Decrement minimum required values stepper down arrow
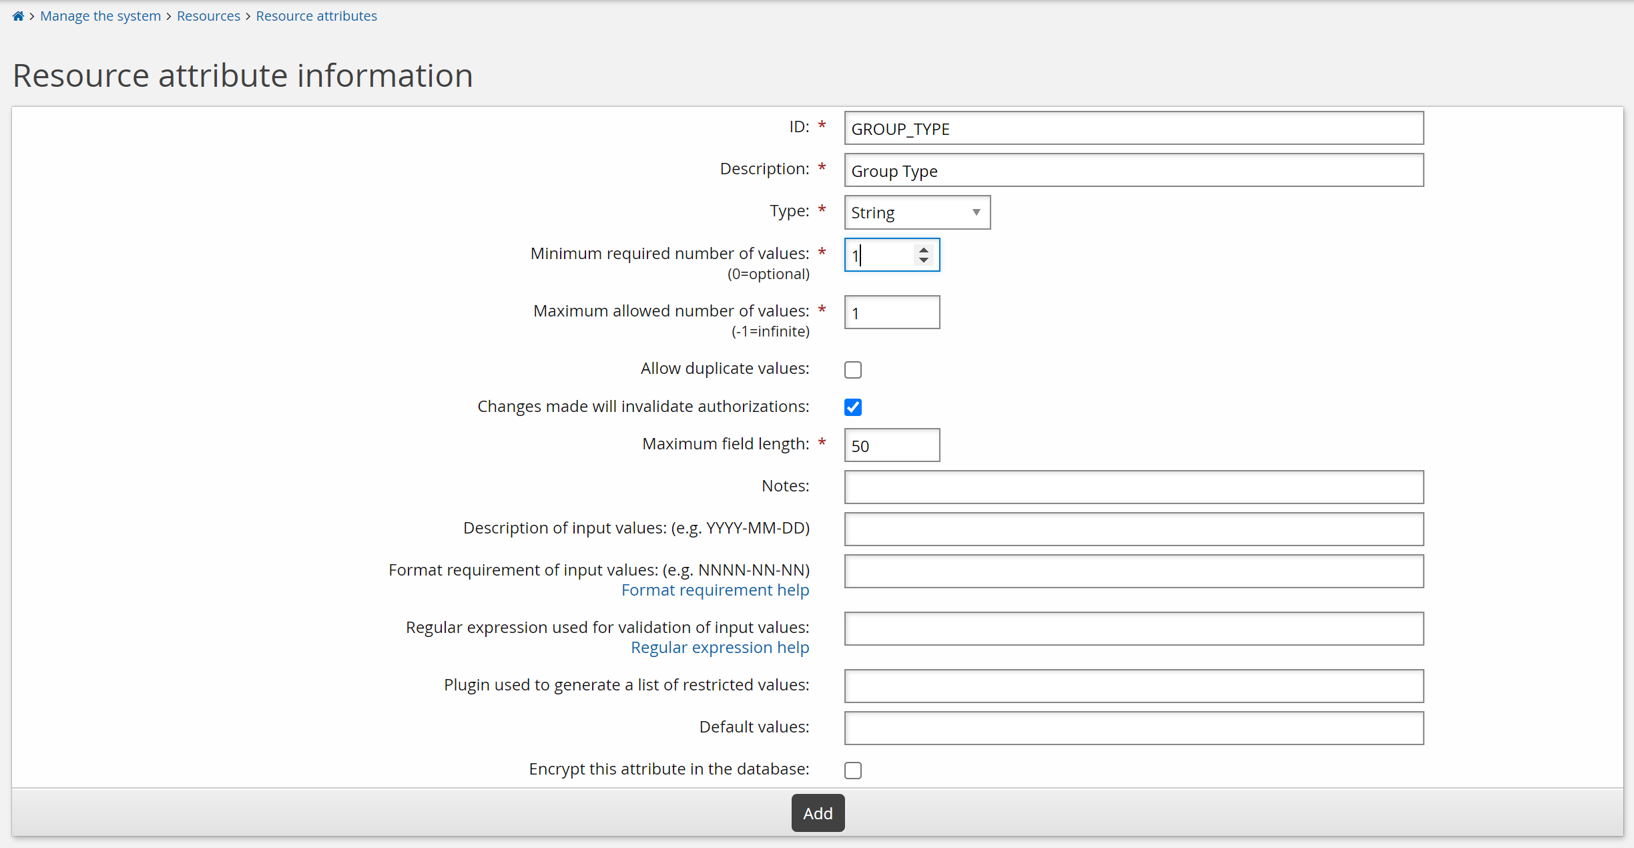Screen dimensions: 1634x848 [924, 260]
